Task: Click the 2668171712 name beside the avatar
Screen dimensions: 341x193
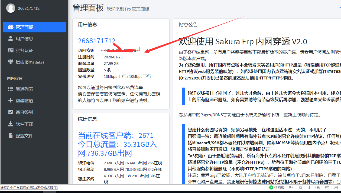Action: (29, 8)
